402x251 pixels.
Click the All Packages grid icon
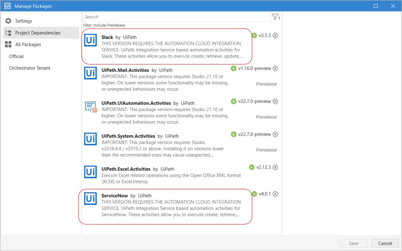coord(8,44)
